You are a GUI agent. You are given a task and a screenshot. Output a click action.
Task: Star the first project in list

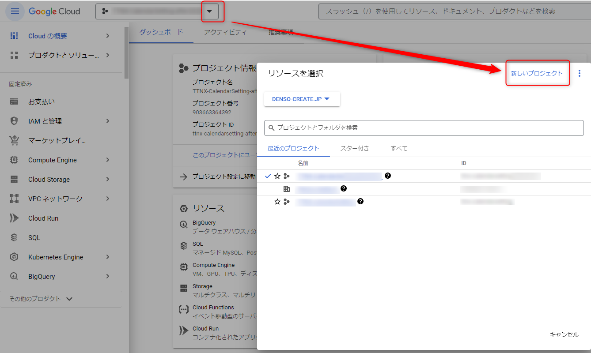click(x=277, y=176)
